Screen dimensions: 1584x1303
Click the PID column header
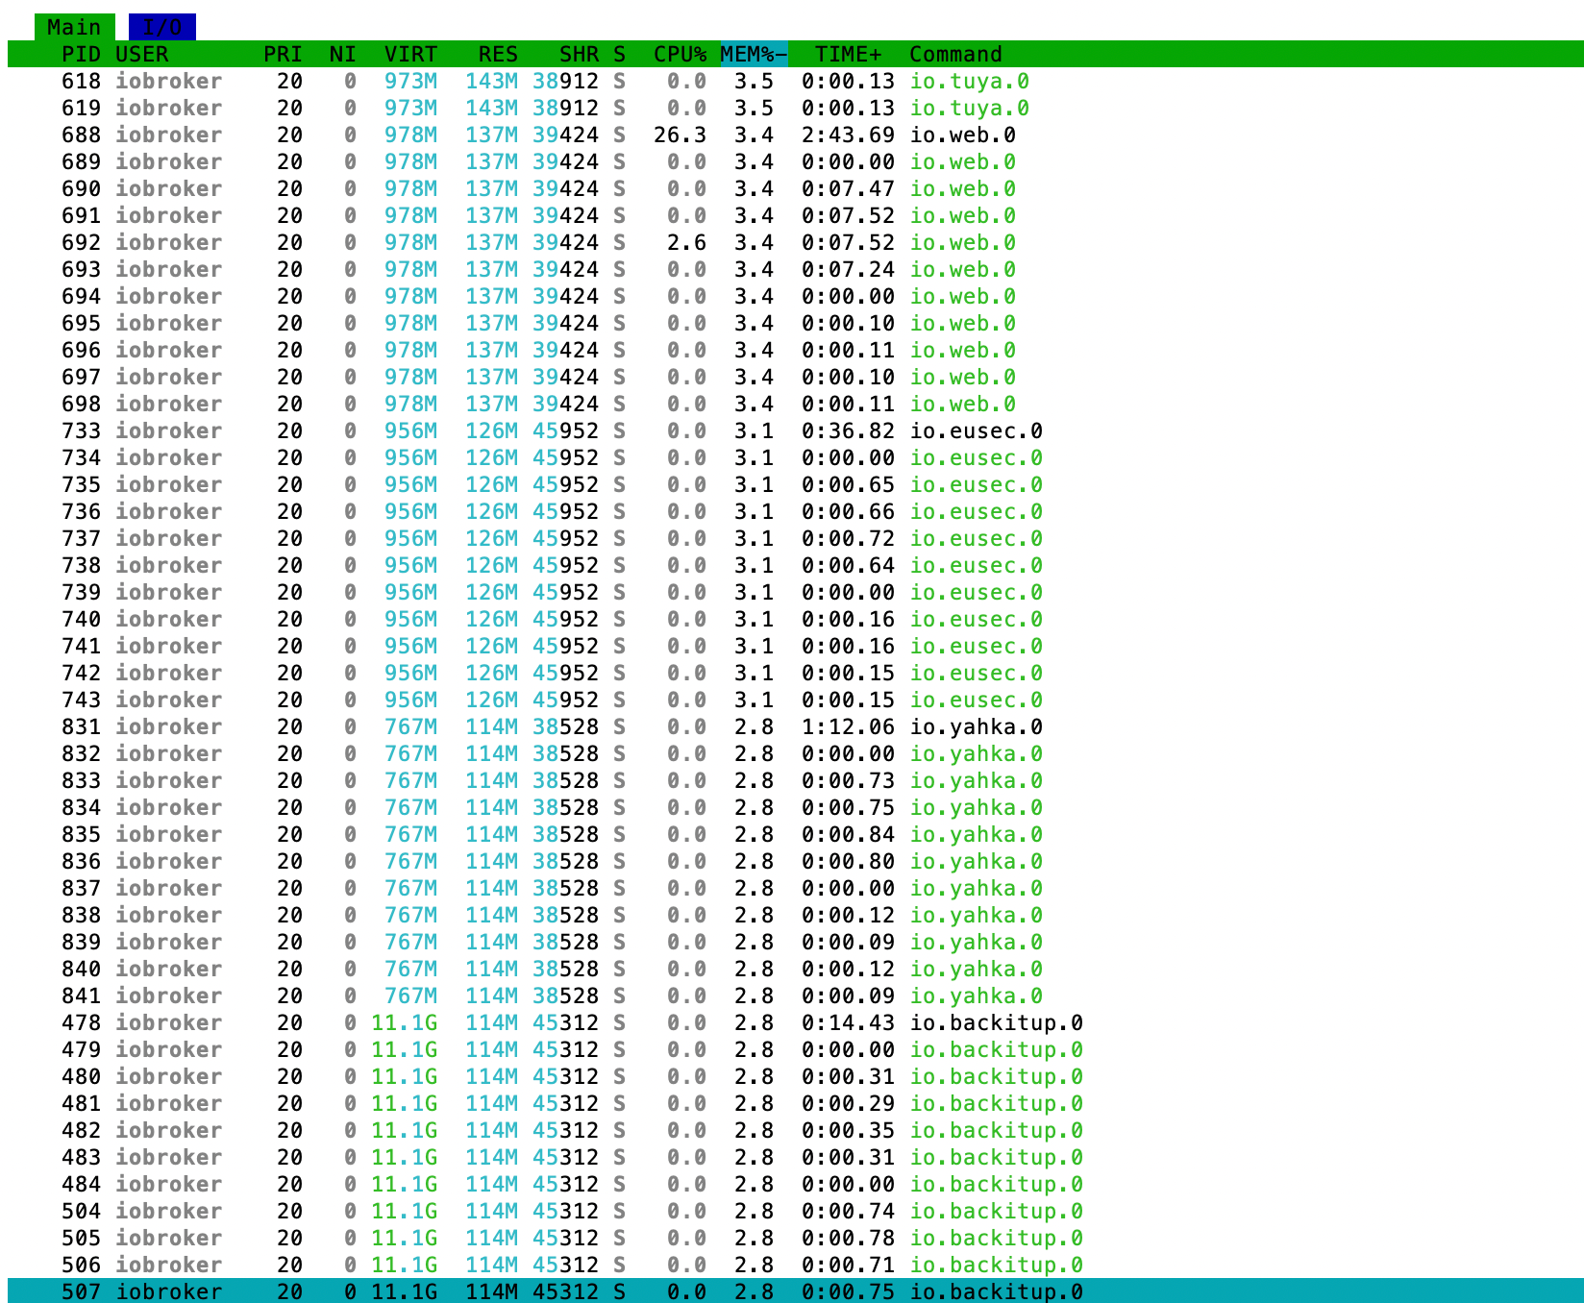[x=81, y=54]
